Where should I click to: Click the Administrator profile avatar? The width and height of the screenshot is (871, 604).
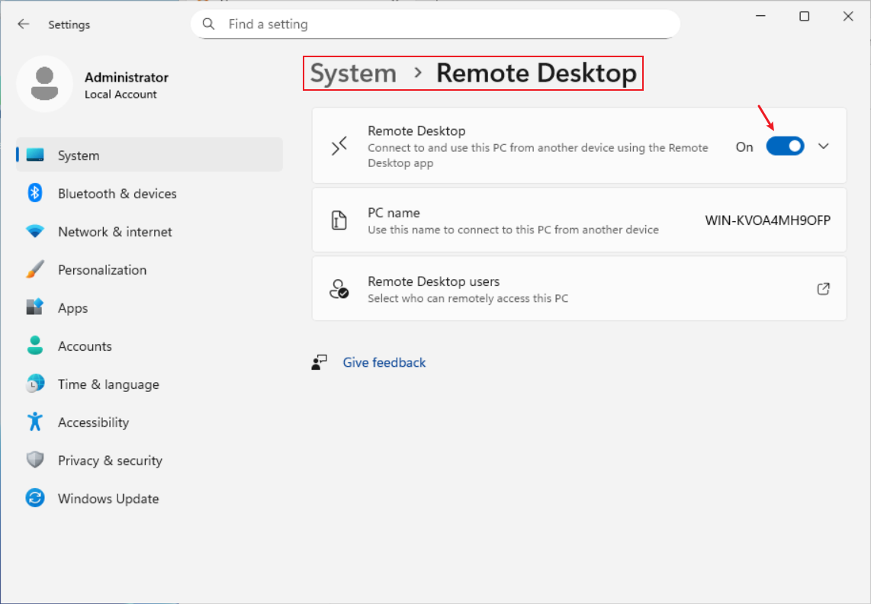(x=44, y=84)
